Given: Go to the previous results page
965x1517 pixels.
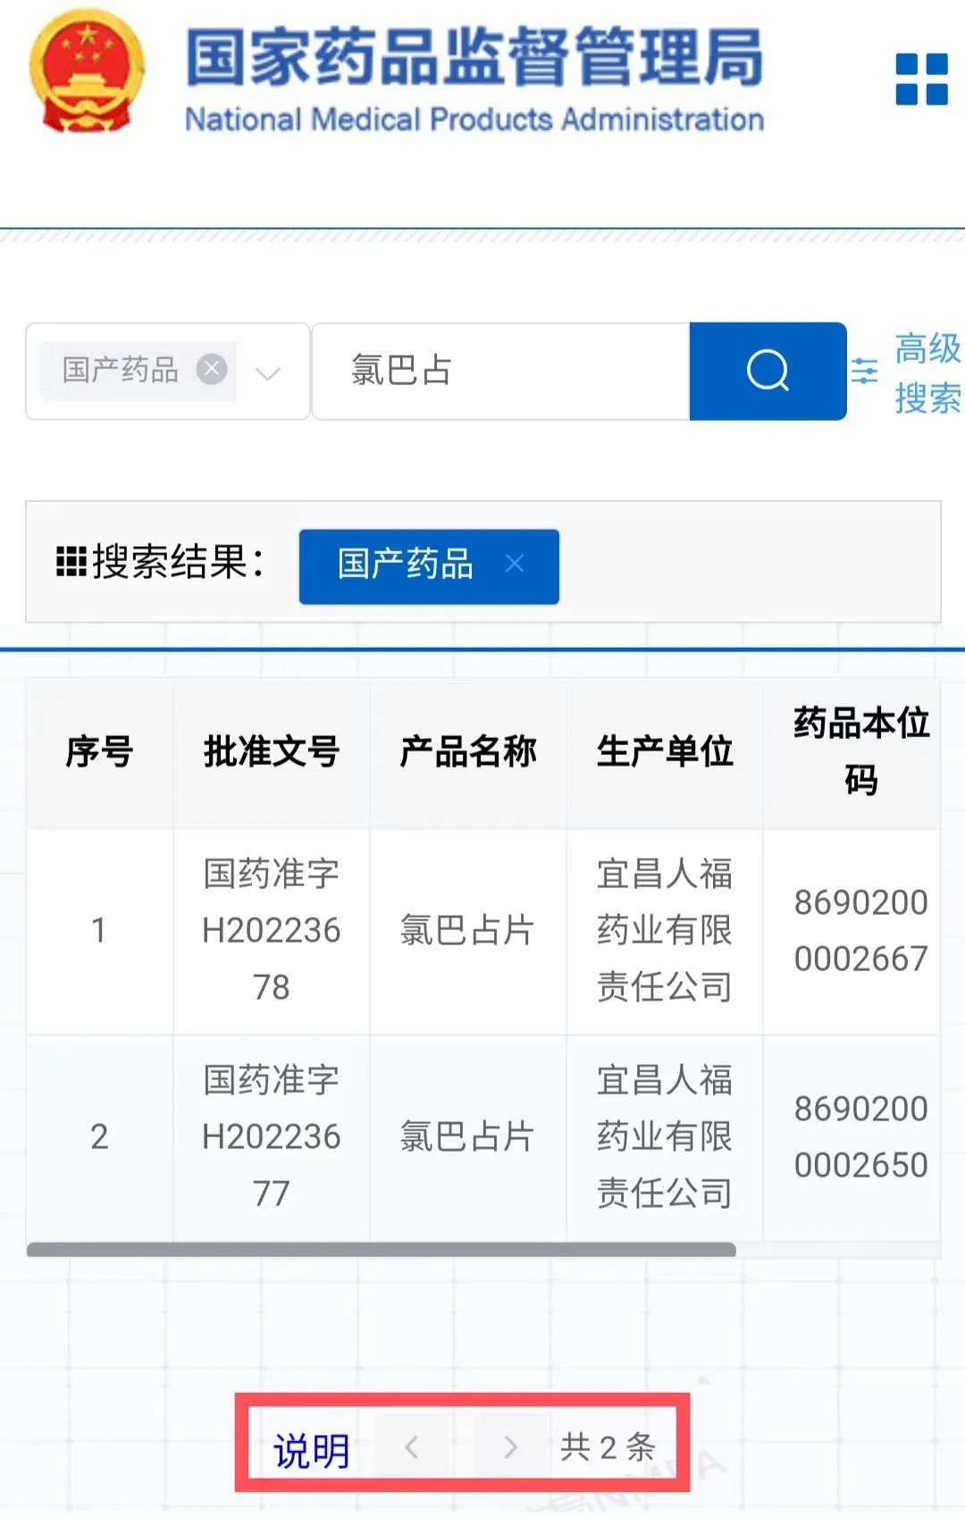Looking at the screenshot, I should [x=411, y=1446].
